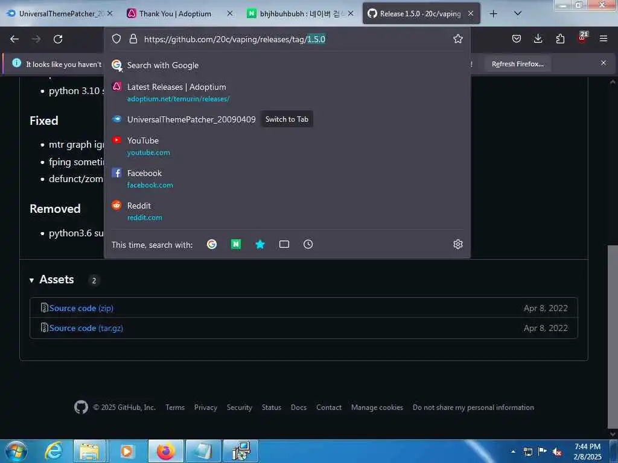
Task: Open the Privacy footer link
Action: [x=206, y=408]
